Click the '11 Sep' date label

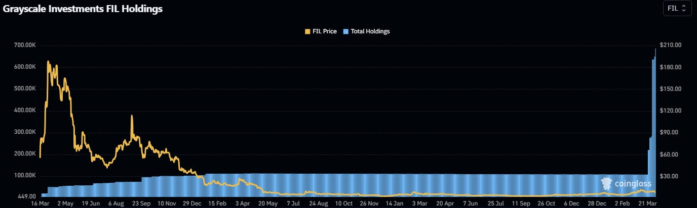(x=521, y=203)
